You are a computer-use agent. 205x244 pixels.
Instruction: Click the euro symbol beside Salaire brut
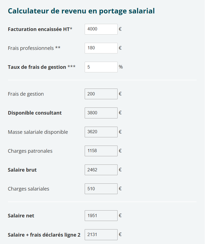click(120, 170)
